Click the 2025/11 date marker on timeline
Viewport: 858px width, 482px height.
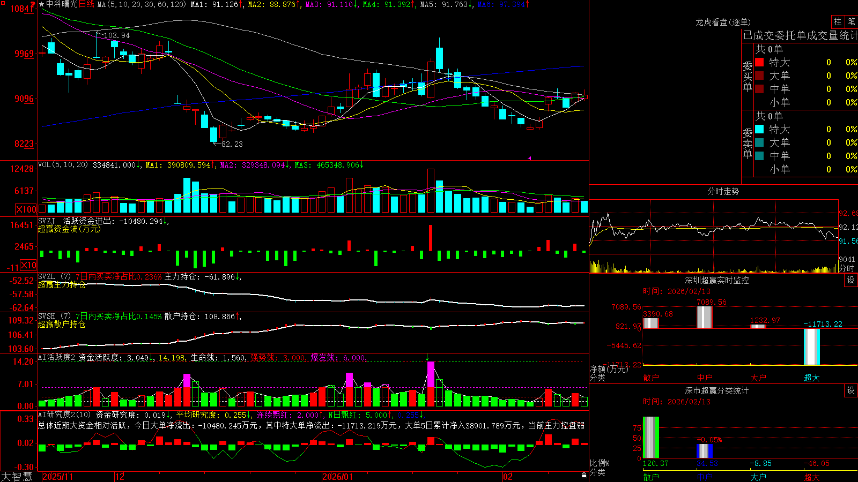(x=57, y=477)
